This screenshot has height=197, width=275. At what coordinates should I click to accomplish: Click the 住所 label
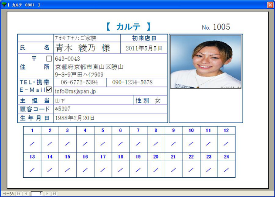[x=34, y=67]
